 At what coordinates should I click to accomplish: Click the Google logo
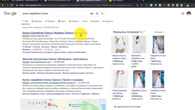pyautogui.click(x=10, y=13)
